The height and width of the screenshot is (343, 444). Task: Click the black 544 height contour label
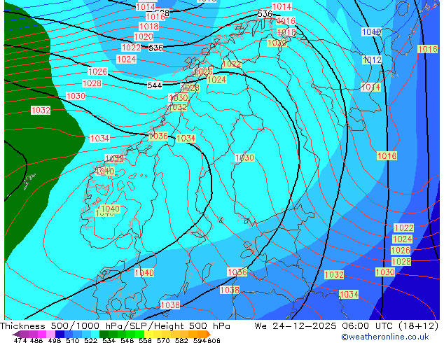point(155,85)
